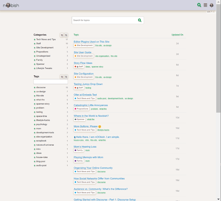
Task: Submit search with green magnifier in search box
Action: click(x=140, y=20)
